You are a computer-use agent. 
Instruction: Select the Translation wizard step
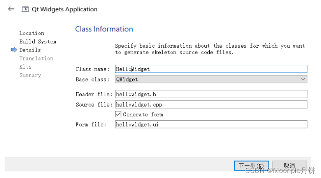click(x=36, y=59)
